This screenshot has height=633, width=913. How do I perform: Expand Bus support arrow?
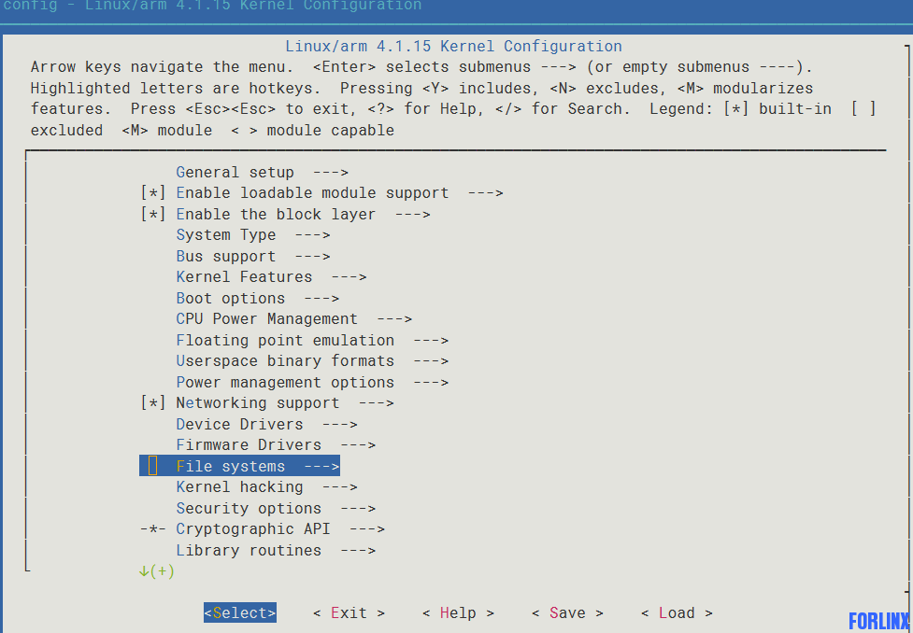[x=313, y=257]
